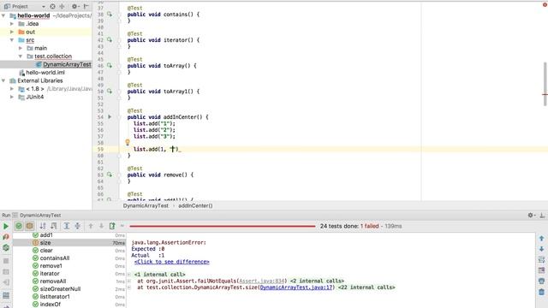Click collapse-all icon in Project panel

point(63,6)
